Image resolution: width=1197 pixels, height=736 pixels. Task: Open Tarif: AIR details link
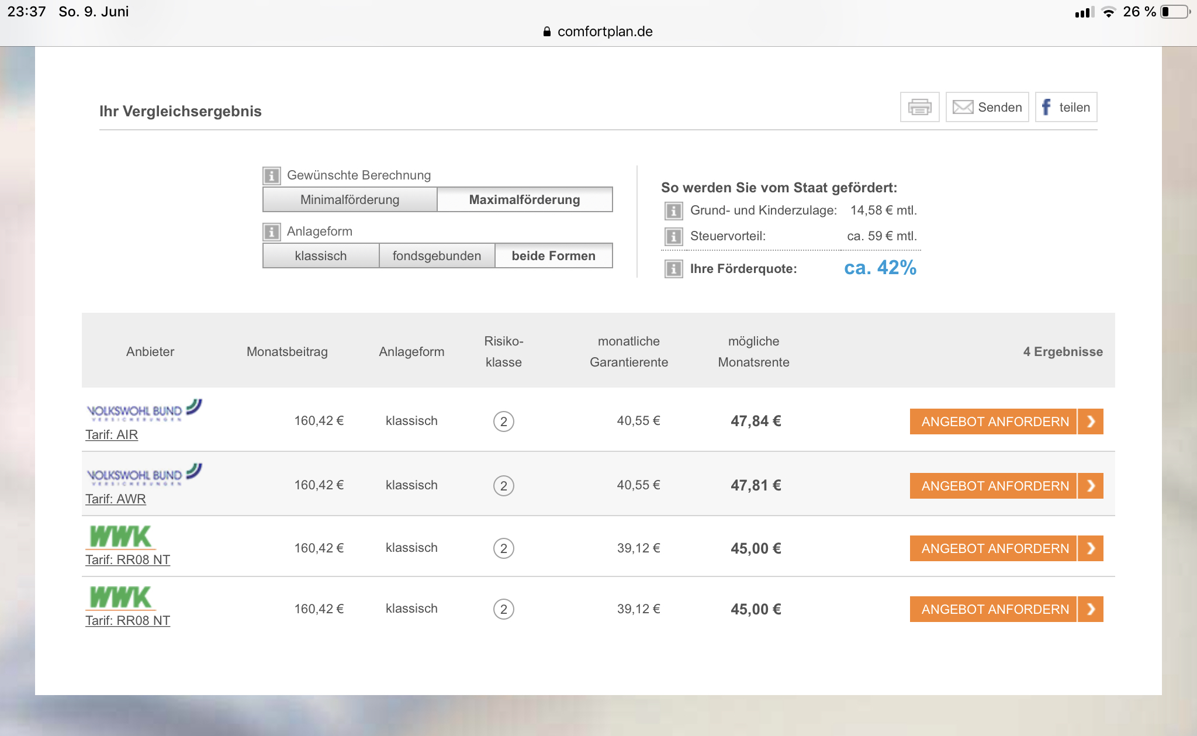pos(112,435)
